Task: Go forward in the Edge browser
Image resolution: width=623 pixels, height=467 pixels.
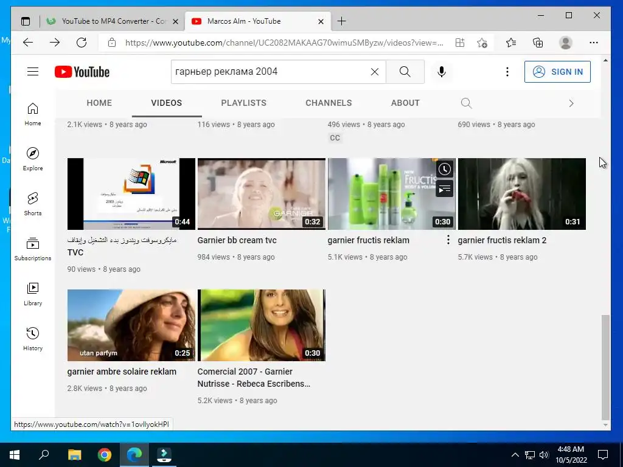Action: 55,43
